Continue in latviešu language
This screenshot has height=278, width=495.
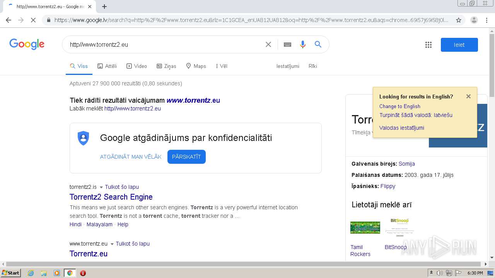coord(416,115)
